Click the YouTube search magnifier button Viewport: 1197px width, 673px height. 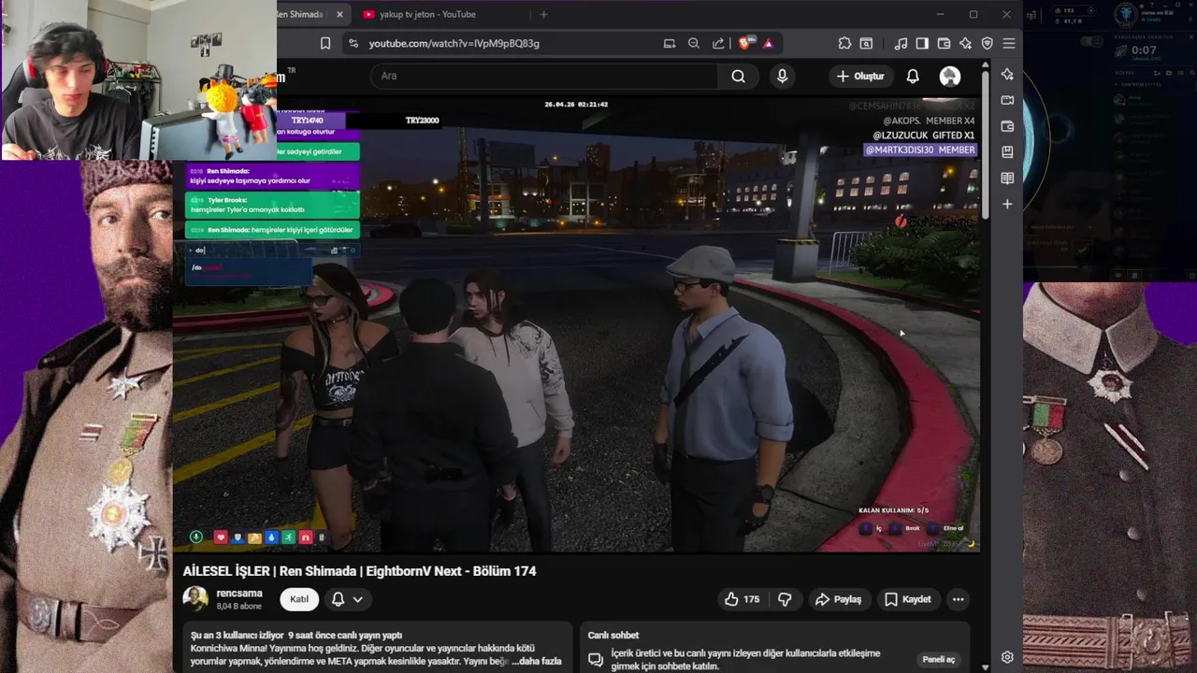point(739,76)
